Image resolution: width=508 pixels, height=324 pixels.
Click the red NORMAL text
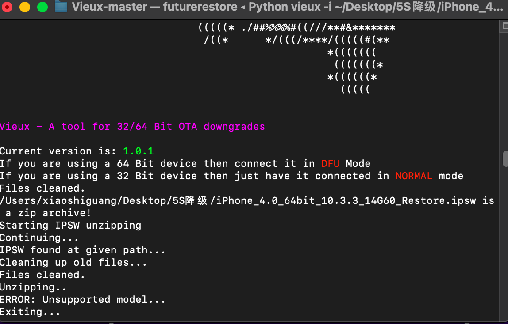[414, 176]
